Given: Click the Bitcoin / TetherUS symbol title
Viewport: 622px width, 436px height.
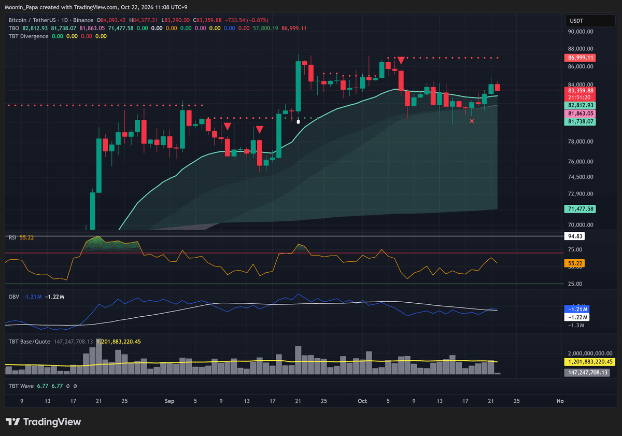Looking at the screenshot, I should coord(36,20).
